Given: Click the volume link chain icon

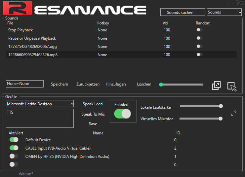Looking at the screenshot, I should (x=233, y=113).
